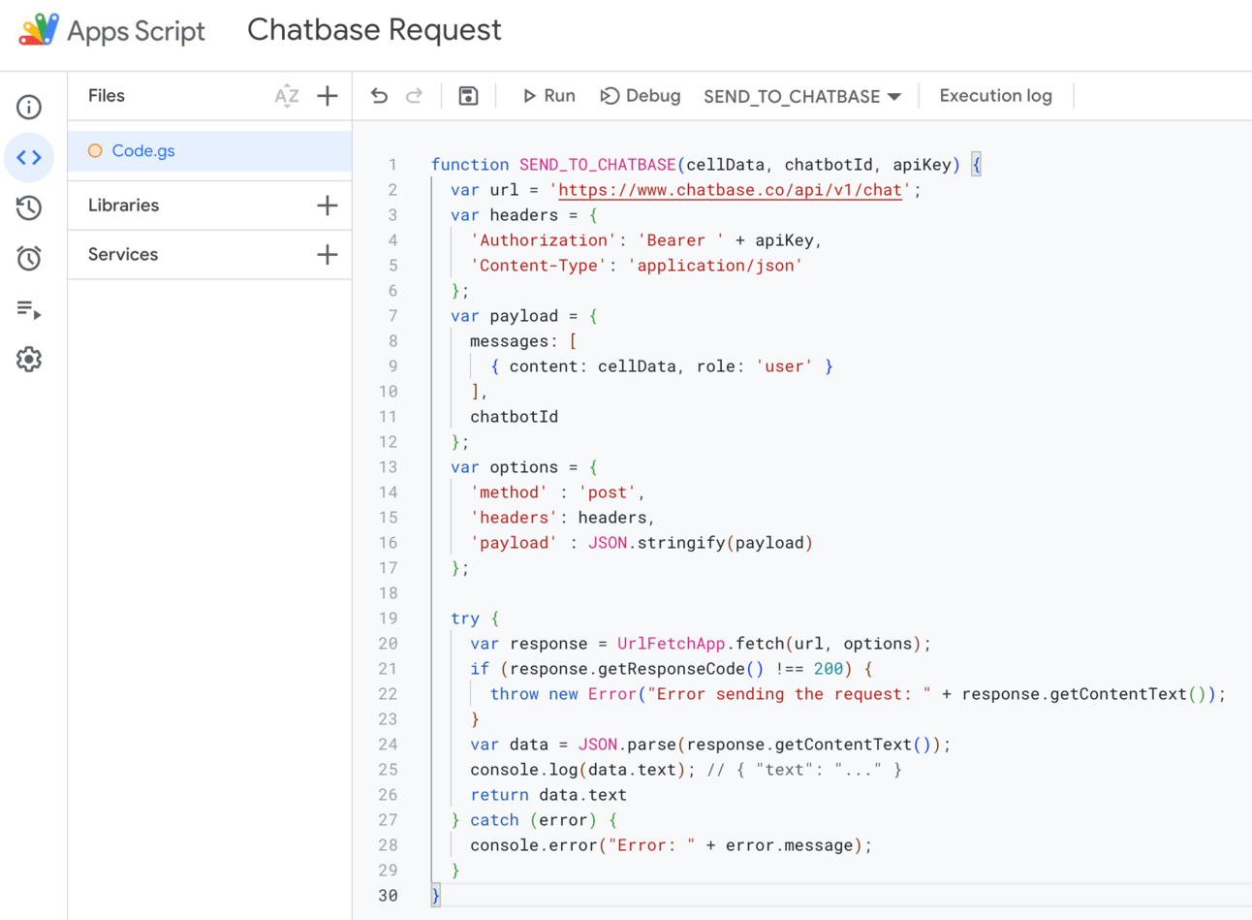
Task: Click line number 30 in the gutter
Action: pyautogui.click(x=389, y=896)
